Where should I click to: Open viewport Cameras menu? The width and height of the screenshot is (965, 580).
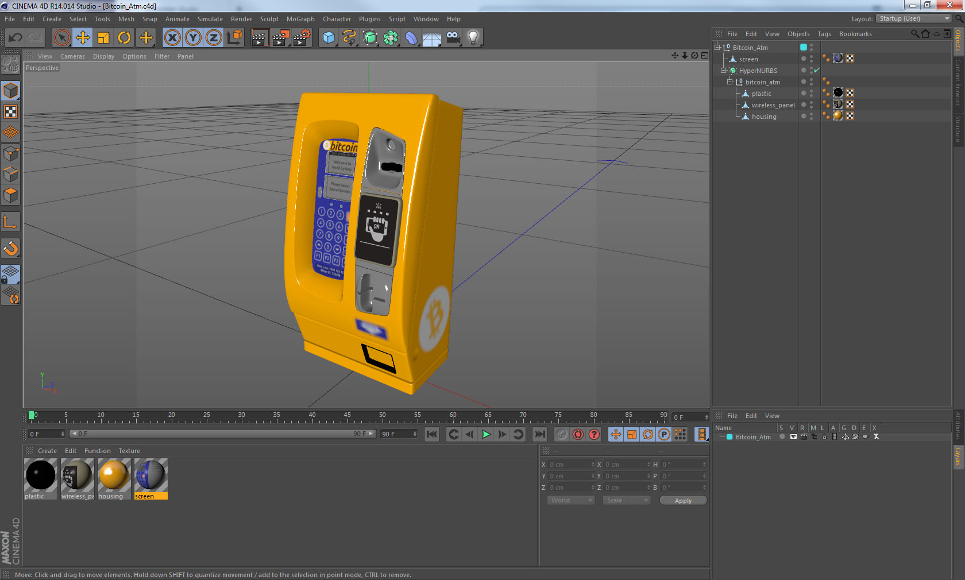[72, 56]
